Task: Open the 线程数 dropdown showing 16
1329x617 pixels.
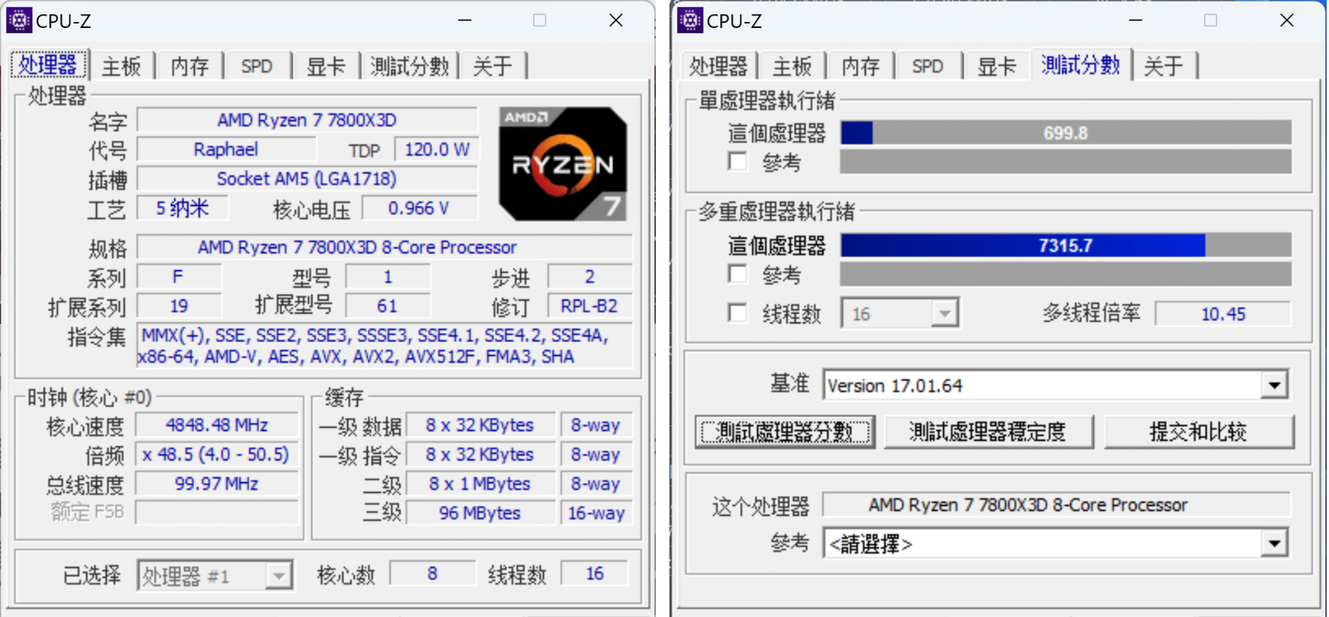Action: tap(900, 313)
